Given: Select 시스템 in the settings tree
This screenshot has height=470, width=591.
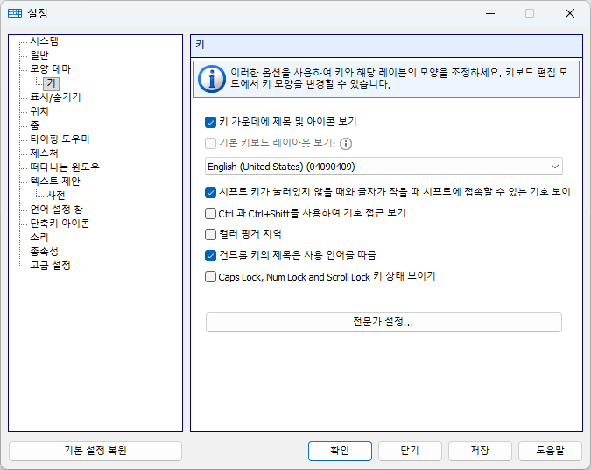Looking at the screenshot, I should pyautogui.click(x=44, y=40).
